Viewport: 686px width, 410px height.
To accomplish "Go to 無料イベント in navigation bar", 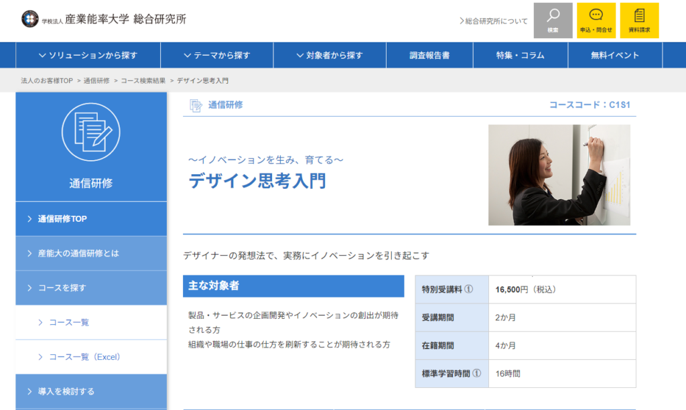I will coord(614,56).
